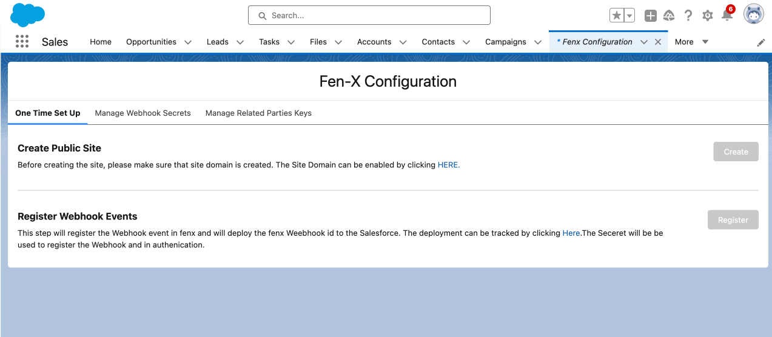
Task: Open the user profile avatar
Action: pyautogui.click(x=754, y=15)
